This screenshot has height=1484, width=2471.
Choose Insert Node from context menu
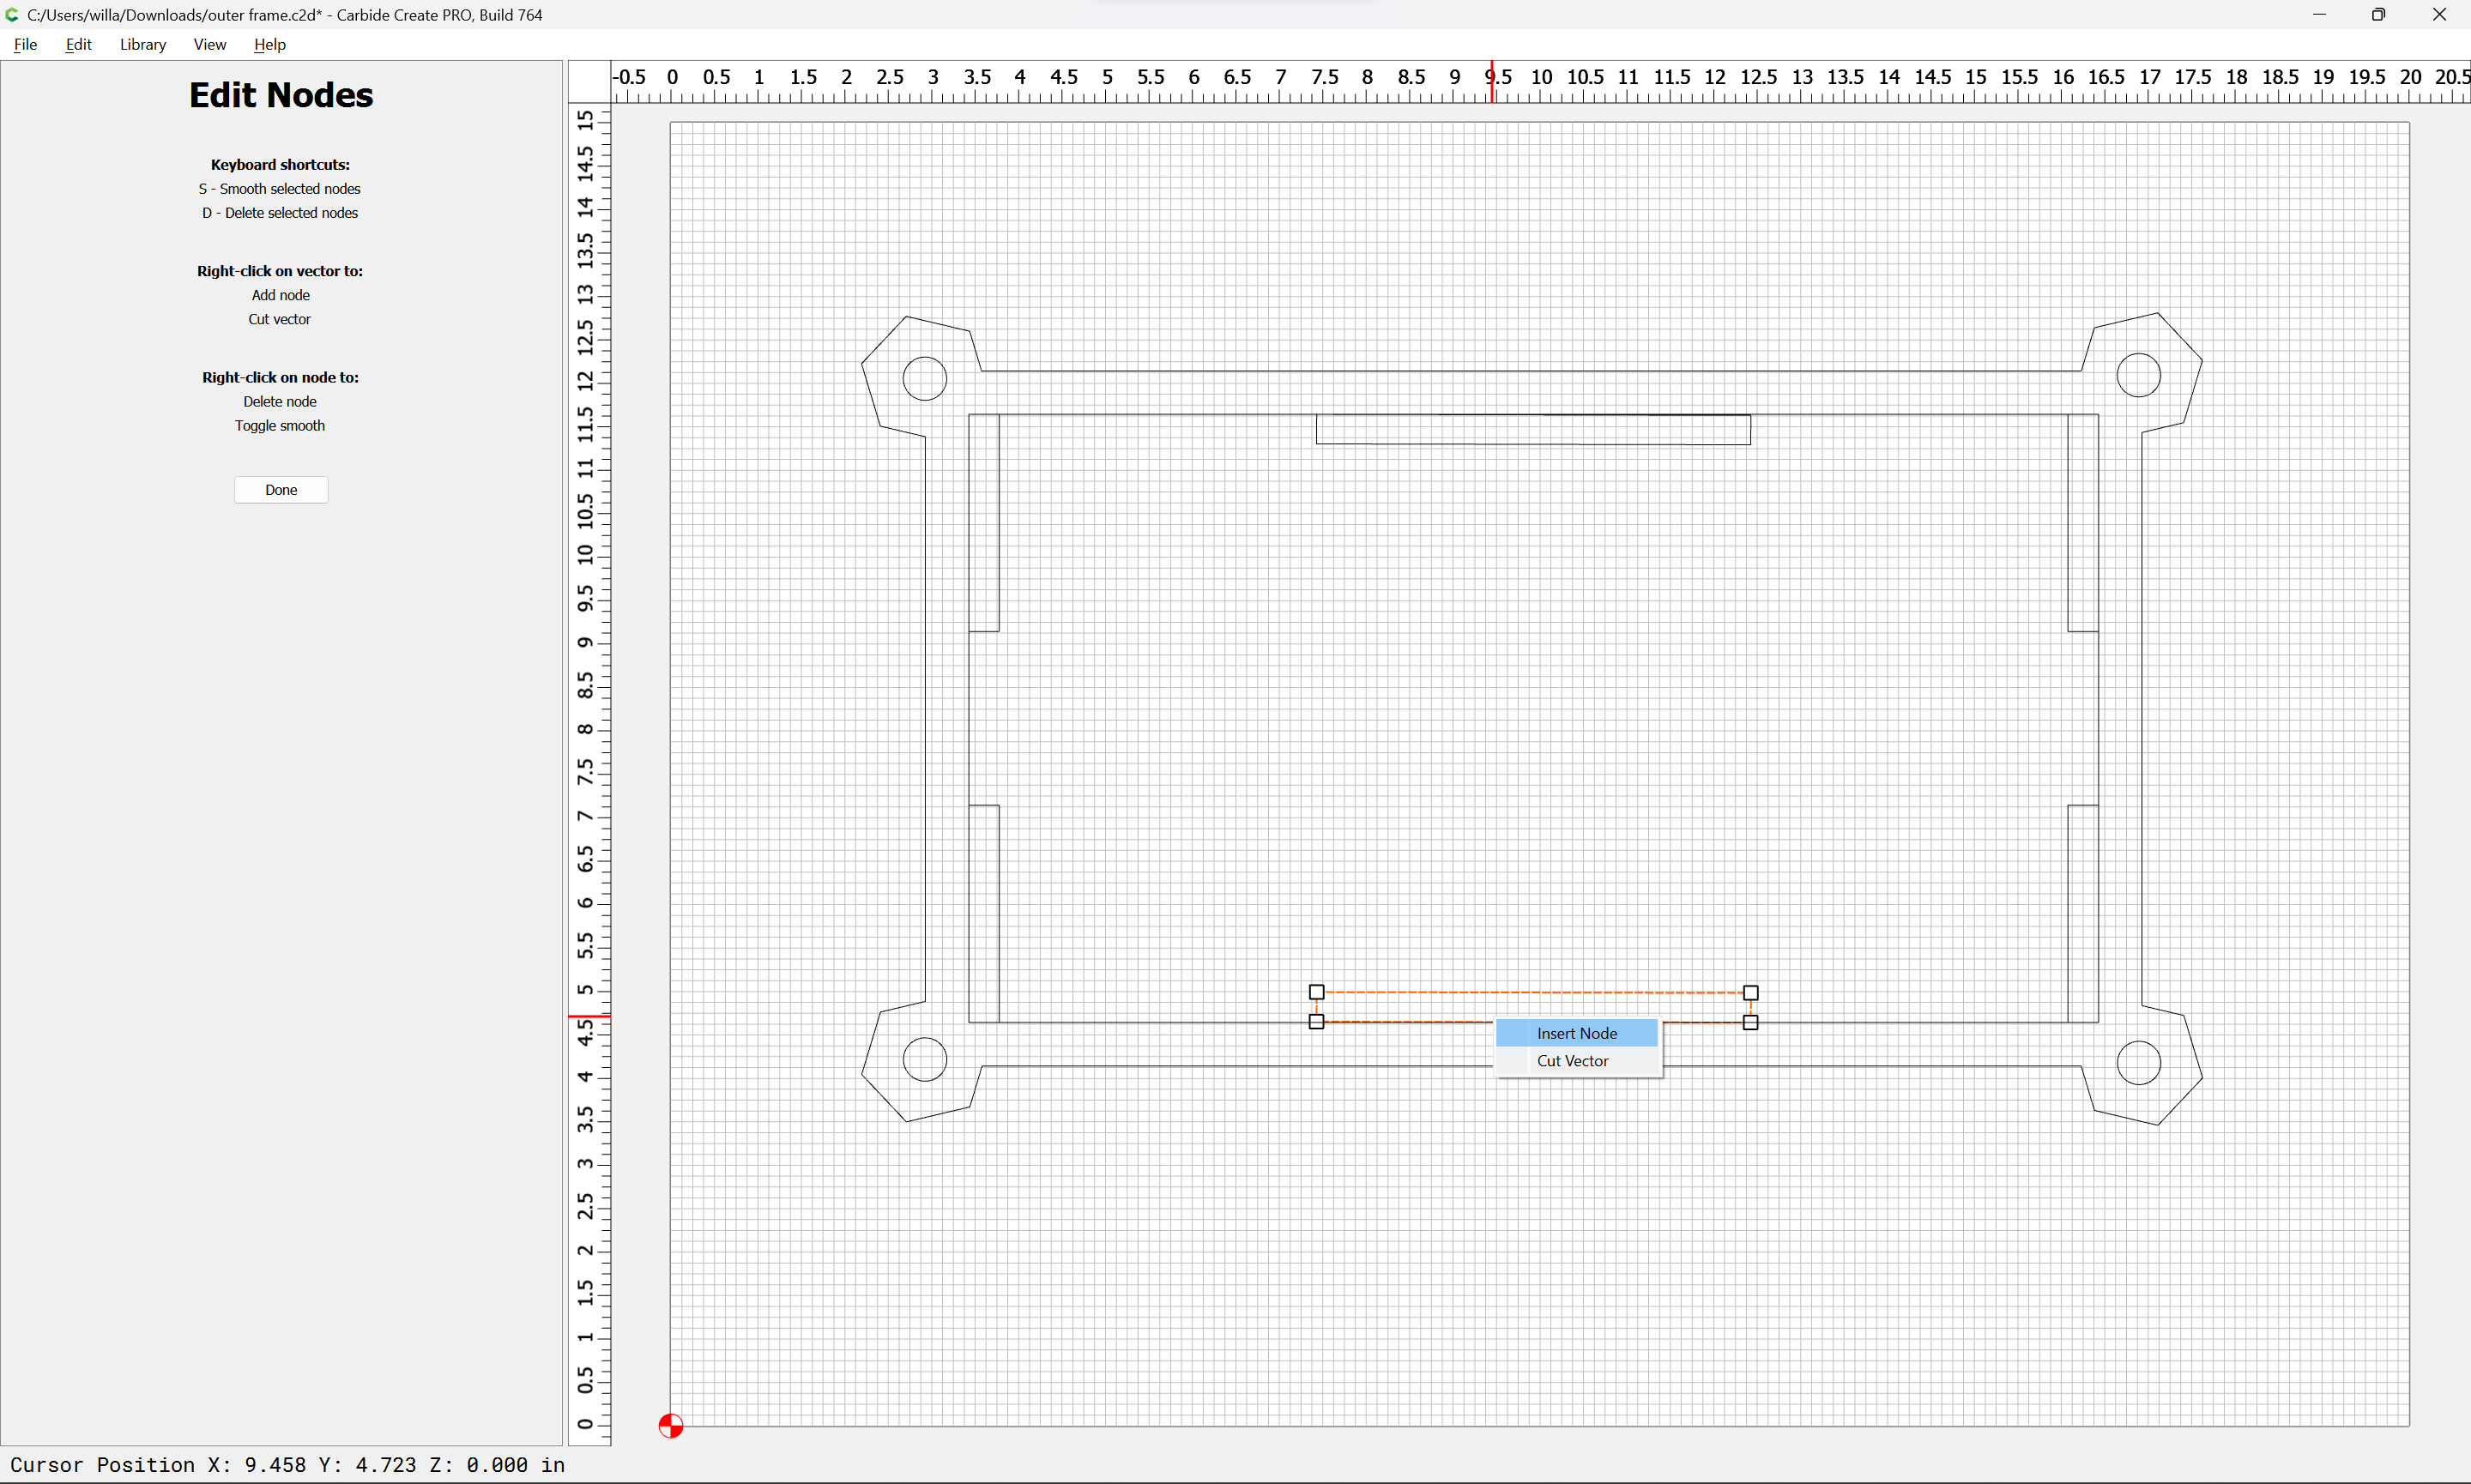coord(1577,1033)
